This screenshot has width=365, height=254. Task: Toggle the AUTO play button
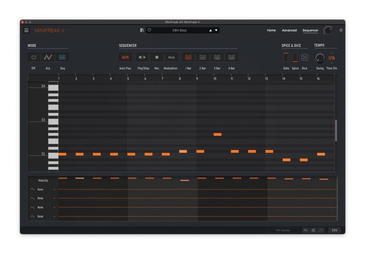point(125,57)
